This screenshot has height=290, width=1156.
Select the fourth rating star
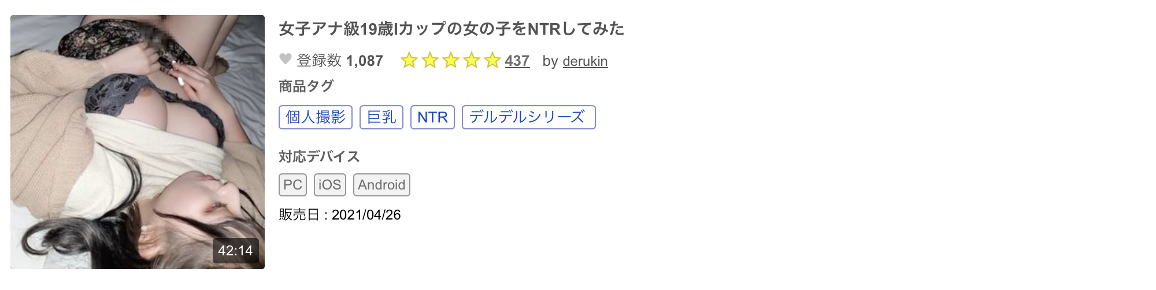(472, 60)
